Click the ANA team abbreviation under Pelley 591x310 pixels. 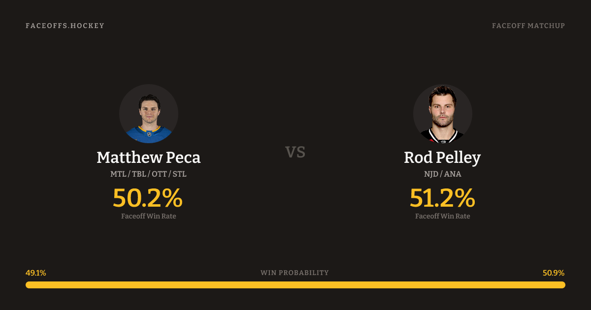[453, 174]
